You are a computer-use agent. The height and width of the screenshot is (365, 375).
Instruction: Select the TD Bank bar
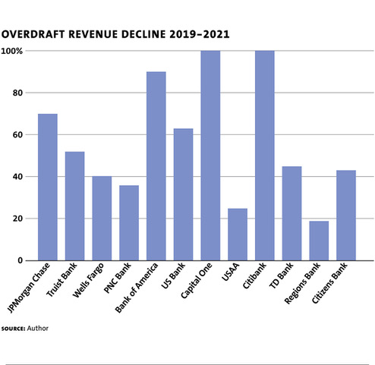pos(291,213)
